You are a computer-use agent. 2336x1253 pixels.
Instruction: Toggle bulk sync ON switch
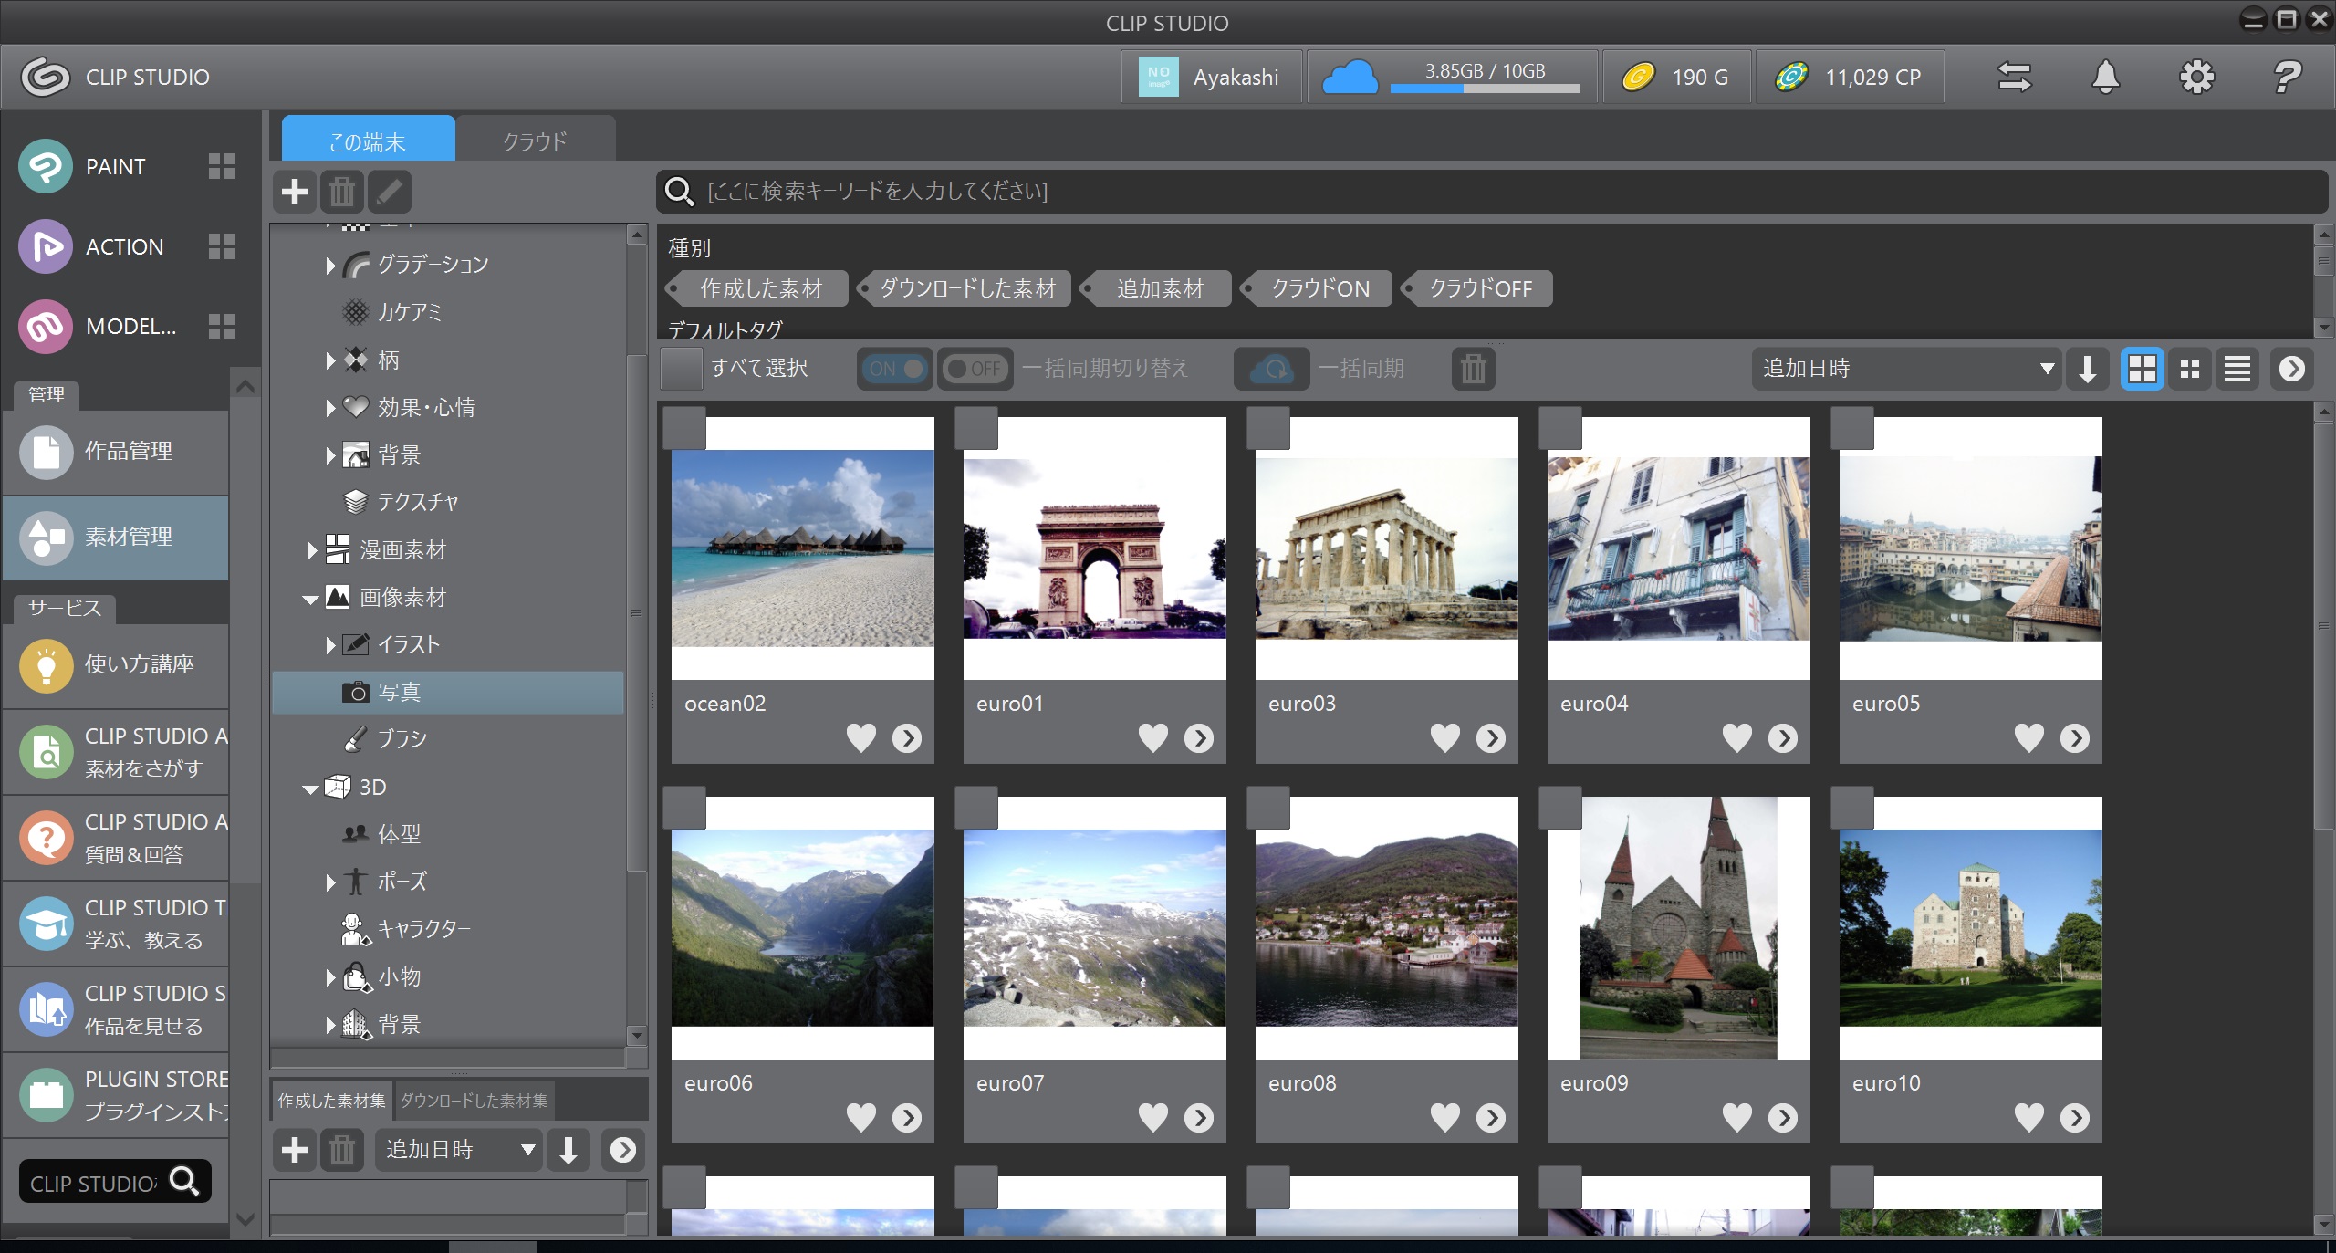pyautogui.click(x=894, y=369)
